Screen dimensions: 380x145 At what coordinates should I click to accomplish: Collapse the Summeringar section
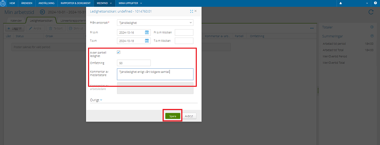pos(372,36)
